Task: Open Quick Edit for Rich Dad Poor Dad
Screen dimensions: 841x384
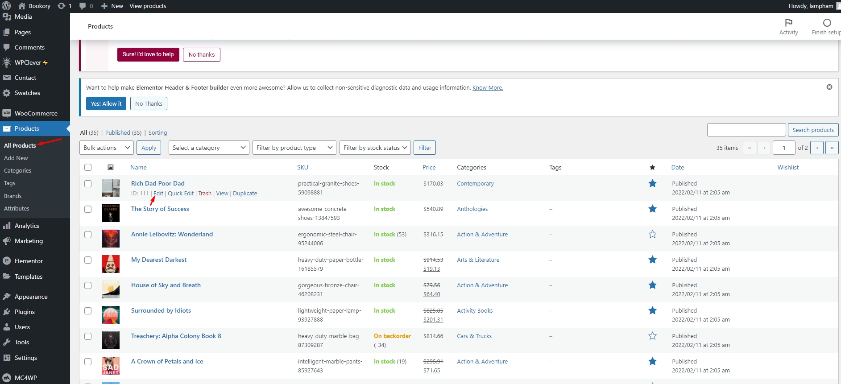Action: [x=181, y=193]
